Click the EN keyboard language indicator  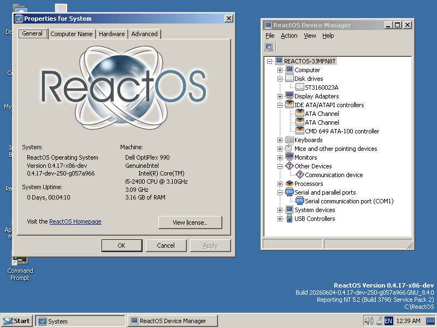[x=388, y=321]
